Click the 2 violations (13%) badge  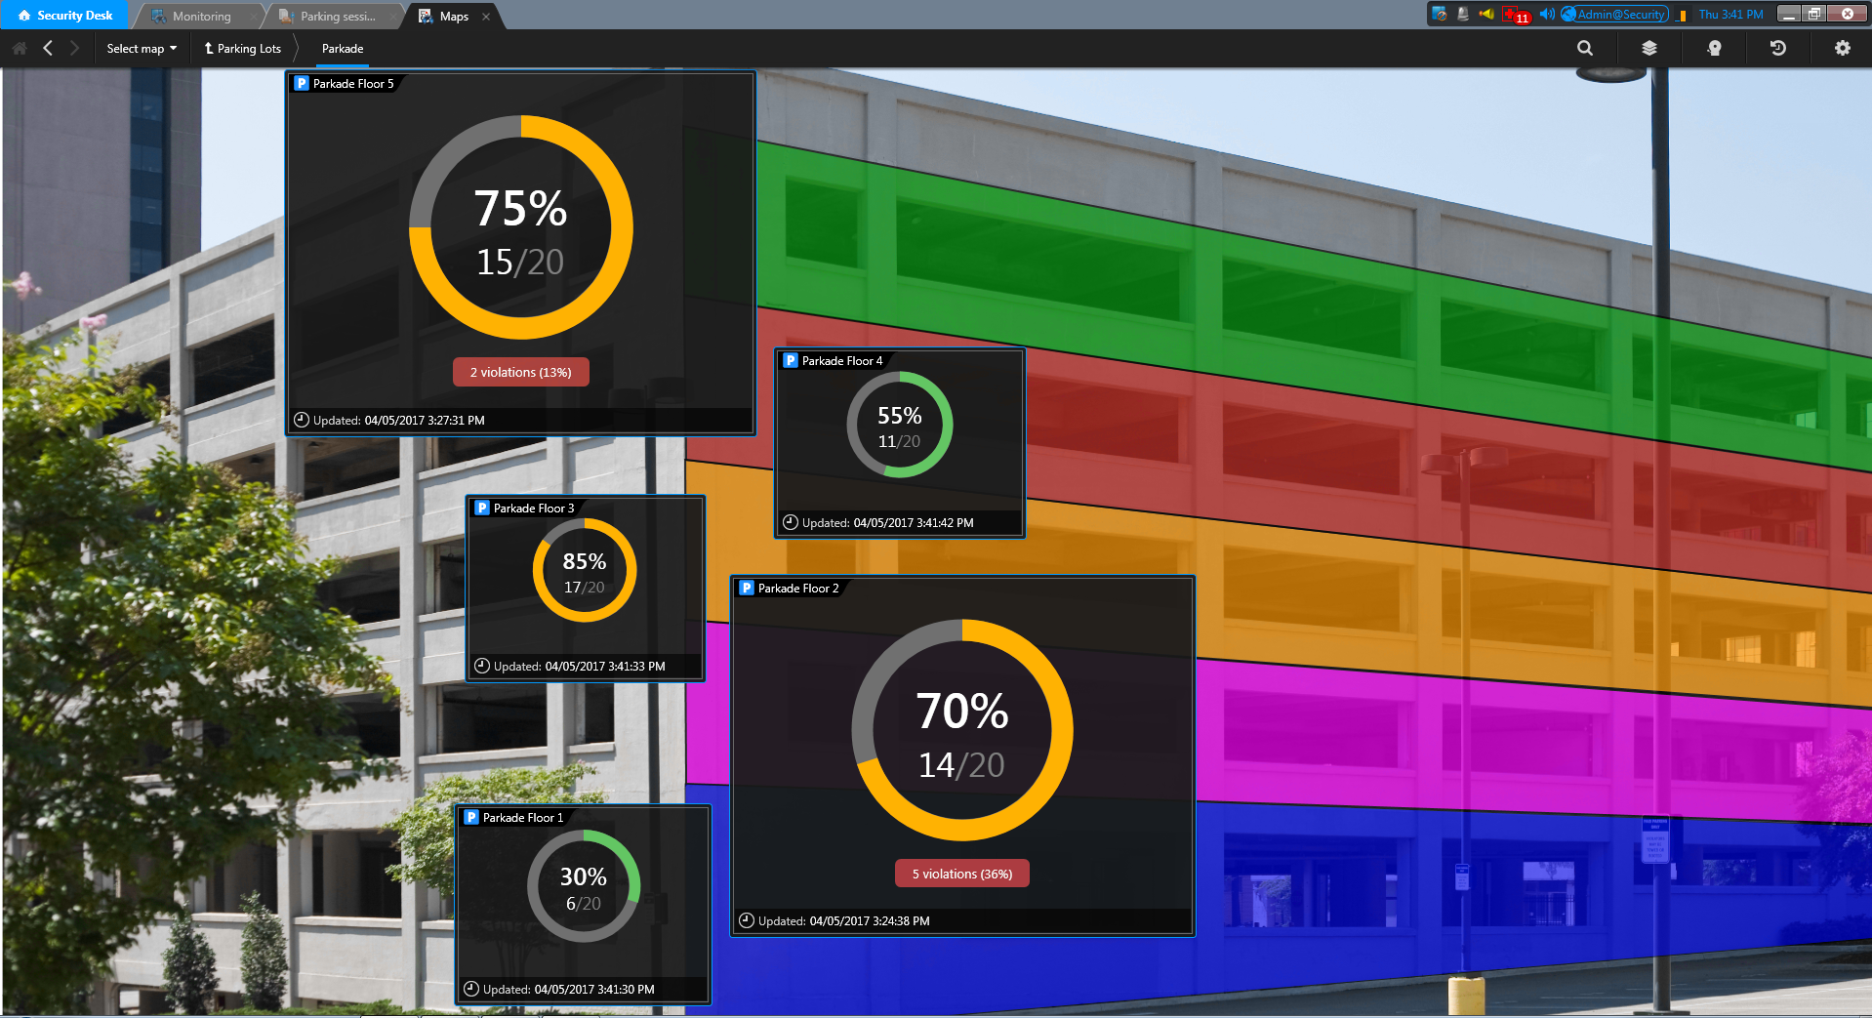point(520,372)
